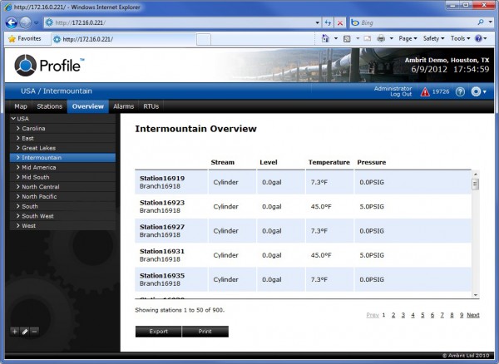Image resolution: width=499 pixels, height=364 pixels.
Task: Open the Station16923 row
Action: pos(303,206)
